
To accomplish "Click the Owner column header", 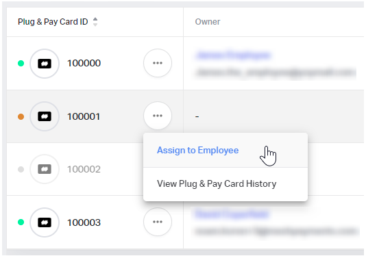I will (x=208, y=22).
